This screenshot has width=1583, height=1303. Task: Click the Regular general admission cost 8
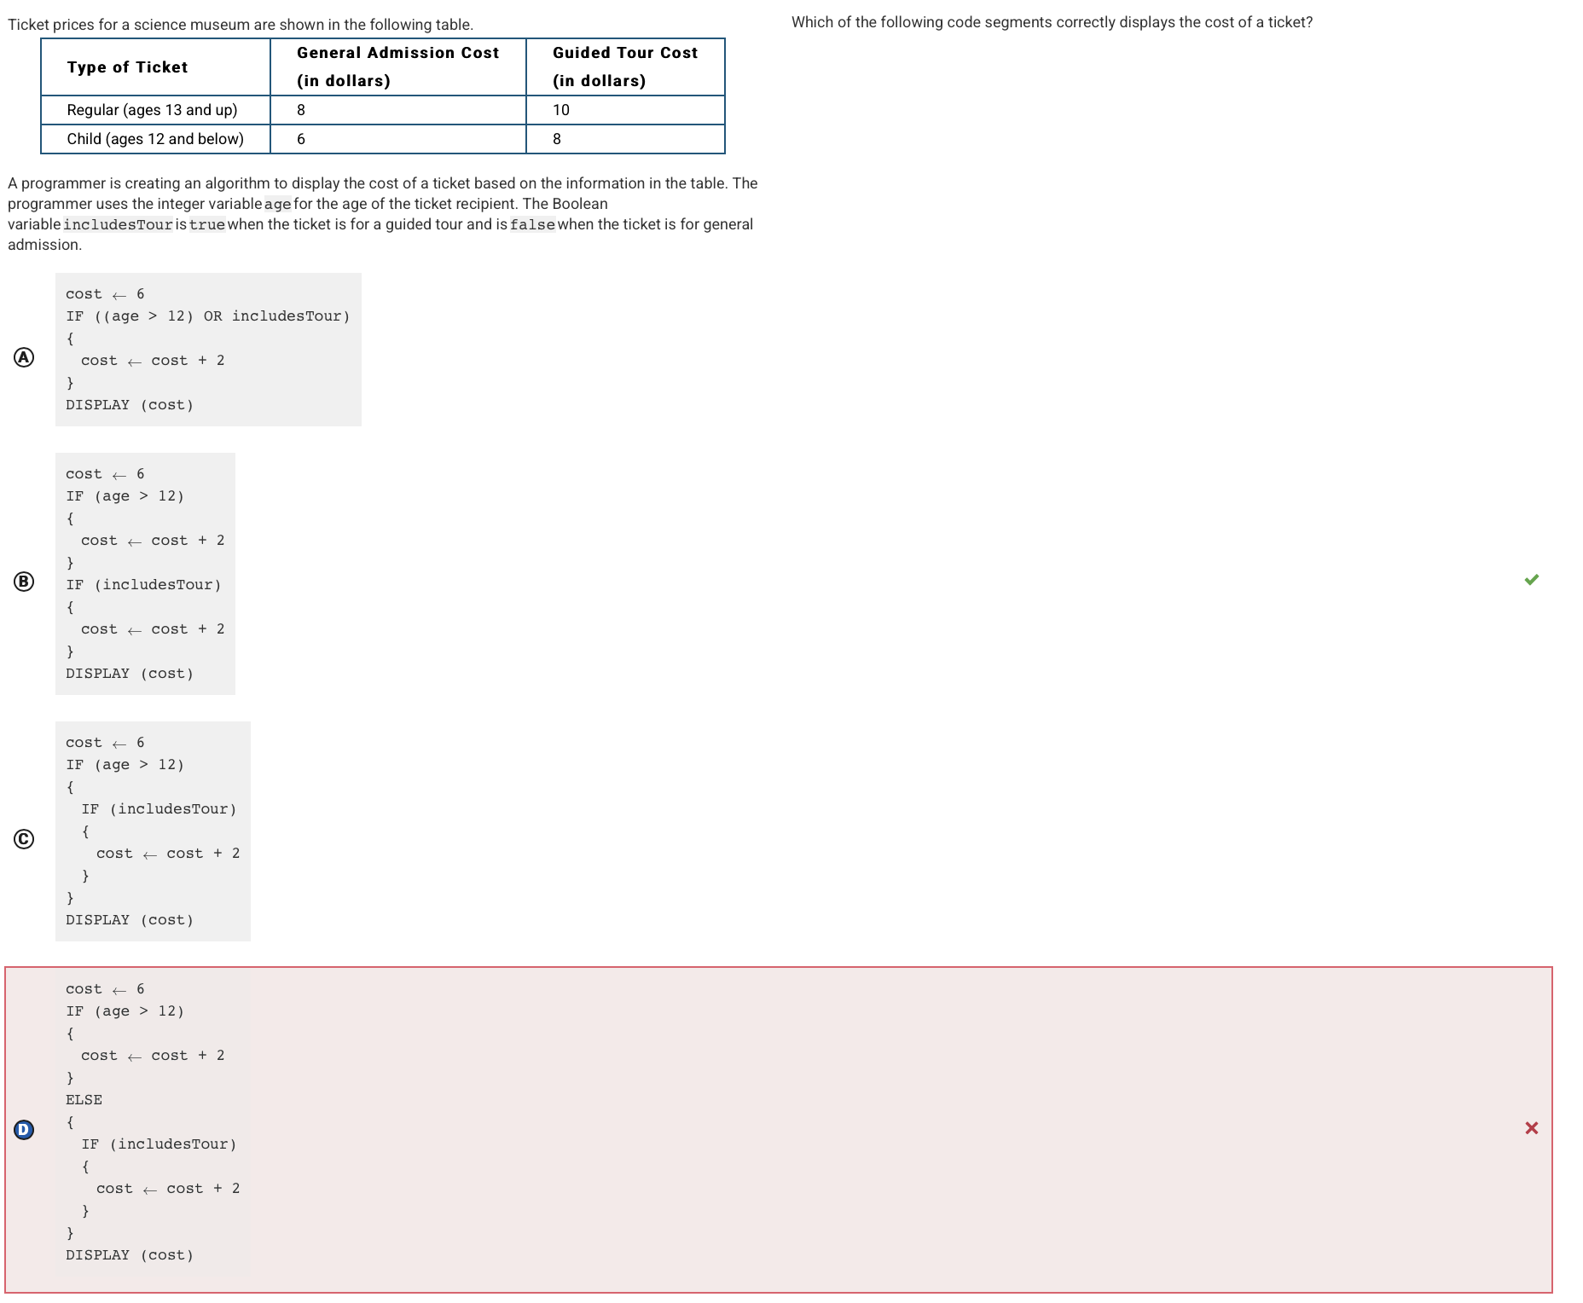[301, 110]
